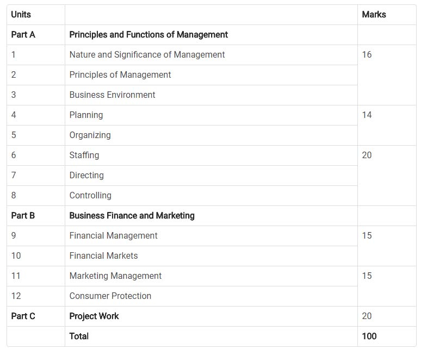Click the Marks column header
Viewport: 421px width, 356px height.
374,15
